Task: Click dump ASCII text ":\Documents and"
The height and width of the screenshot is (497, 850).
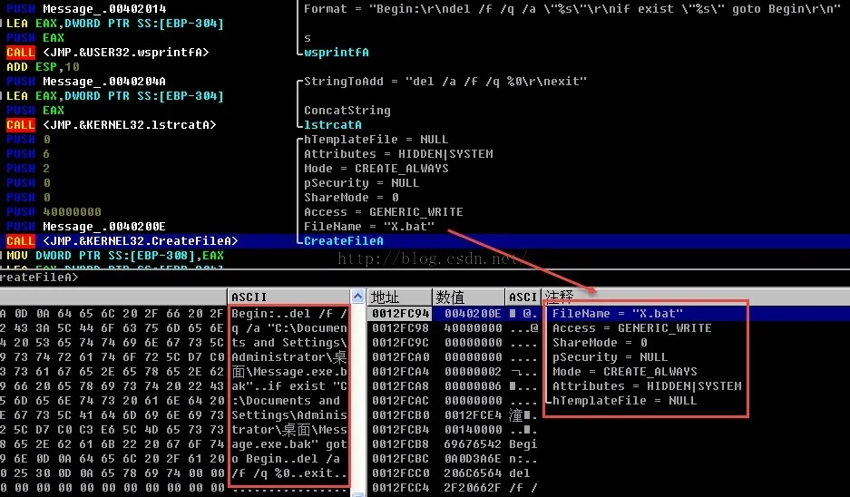Action: (286, 401)
